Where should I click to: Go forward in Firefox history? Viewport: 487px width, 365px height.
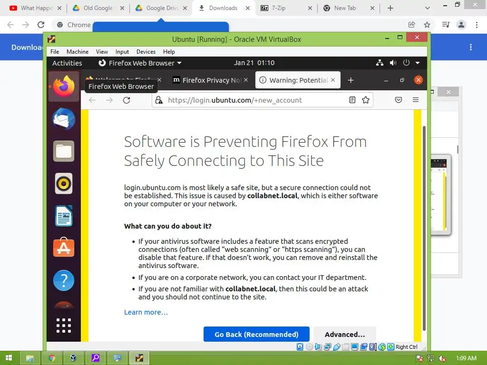(109, 100)
